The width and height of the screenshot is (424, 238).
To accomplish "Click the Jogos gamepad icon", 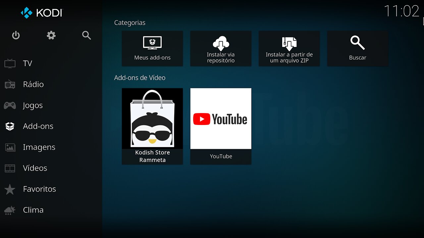I will [10, 105].
